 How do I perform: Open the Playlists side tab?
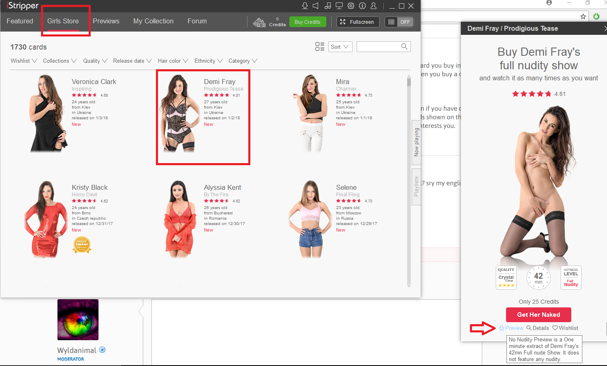(416, 186)
